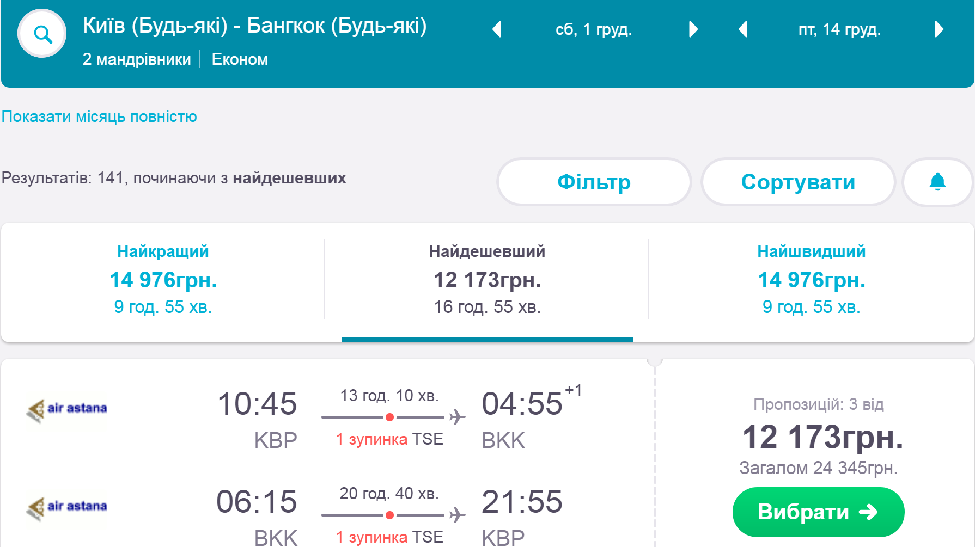Open the Сортувати sorting menu
Screen dimensions: 975x547
[x=798, y=182]
